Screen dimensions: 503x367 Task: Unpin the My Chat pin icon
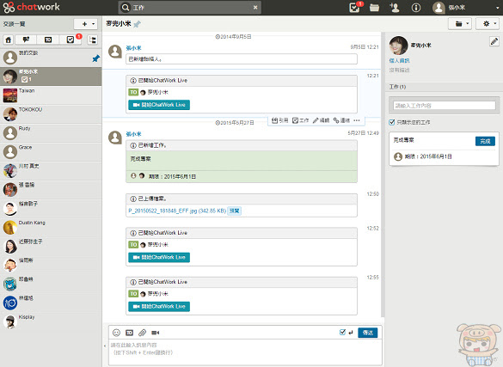tap(95, 58)
